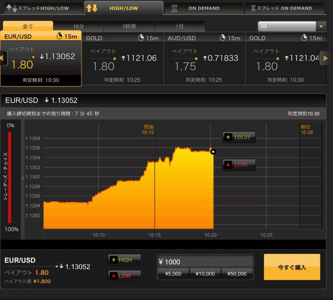The height and width of the screenshot is (300, 333).
Task: Click red down arrow icon on chart LOW
Action: [x=228, y=165]
